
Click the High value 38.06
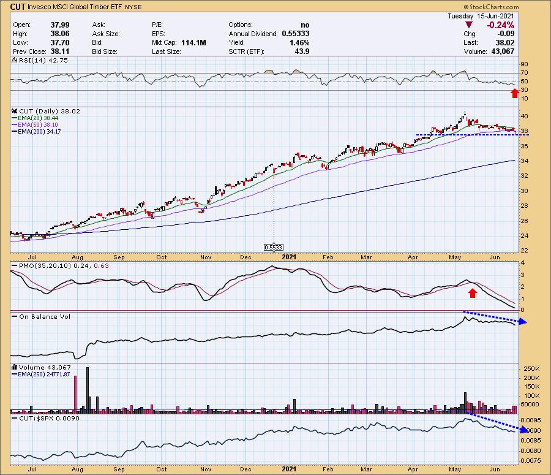(x=60, y=34)
